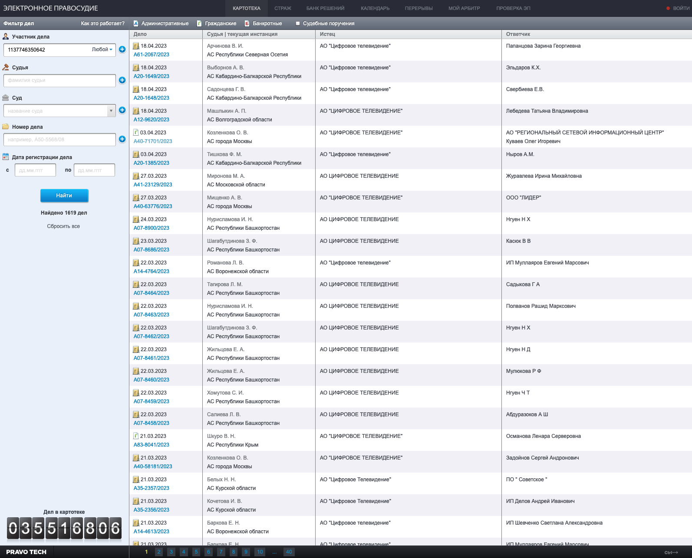Filter by Административные cases icon
692x558 pixels.
(x=136, y=23)
